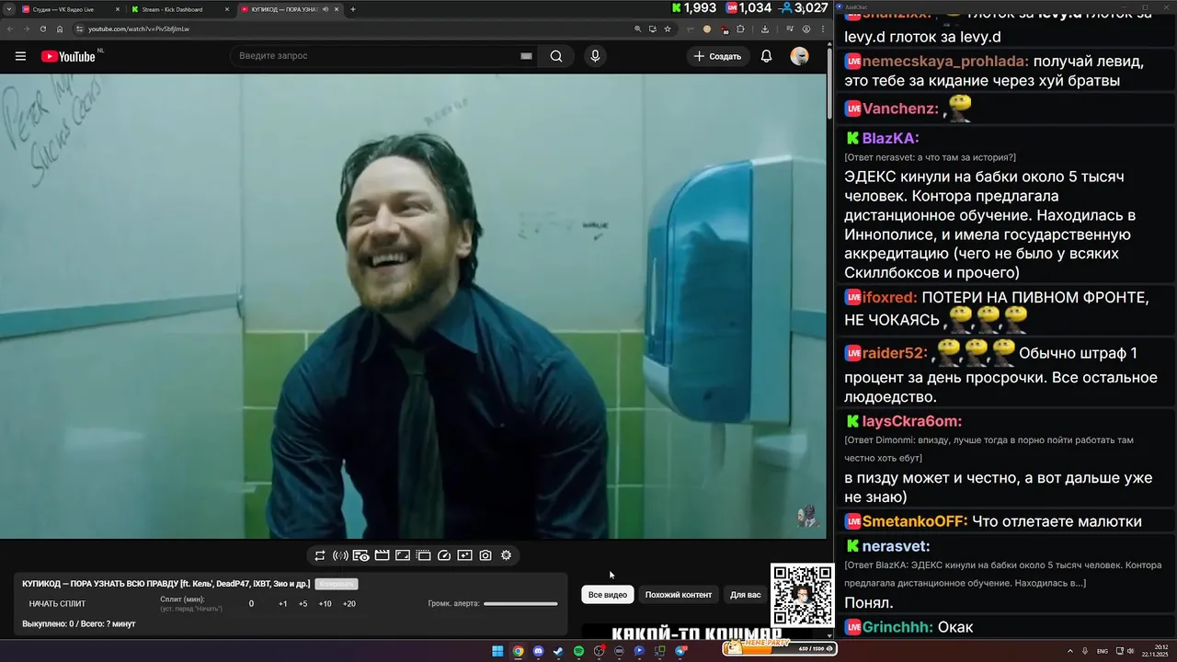Open a new browser tab
Image resolution: width=1177 pixels, height=662 pixels.
353,9
